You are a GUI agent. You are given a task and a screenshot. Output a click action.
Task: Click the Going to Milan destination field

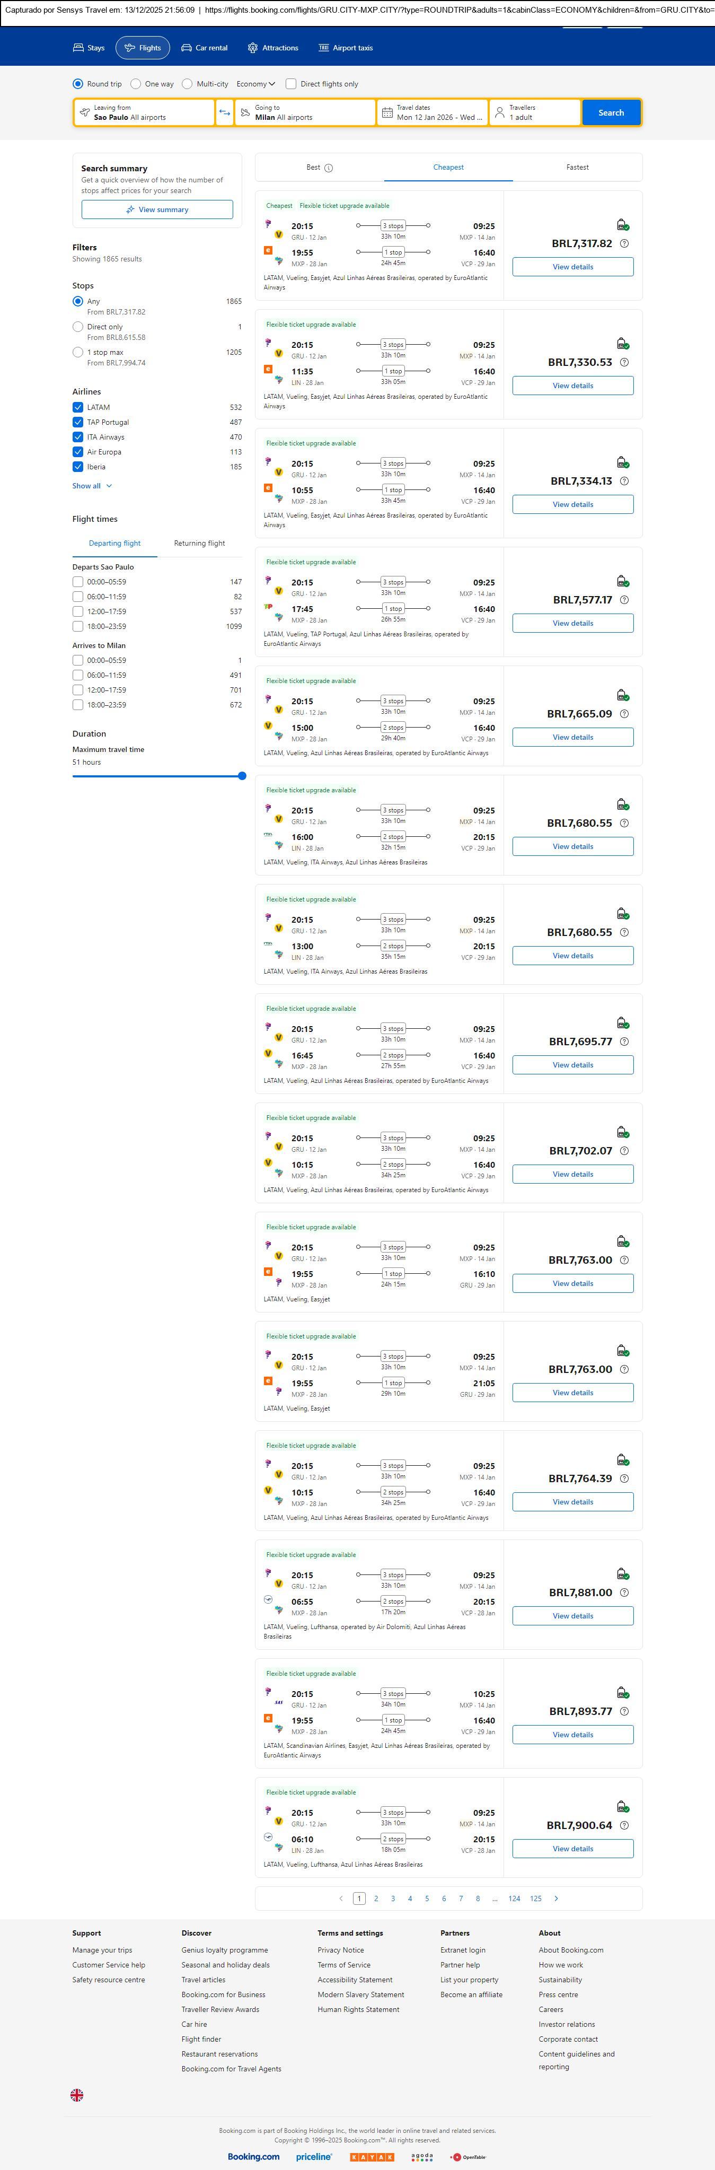tap(305, 113)
